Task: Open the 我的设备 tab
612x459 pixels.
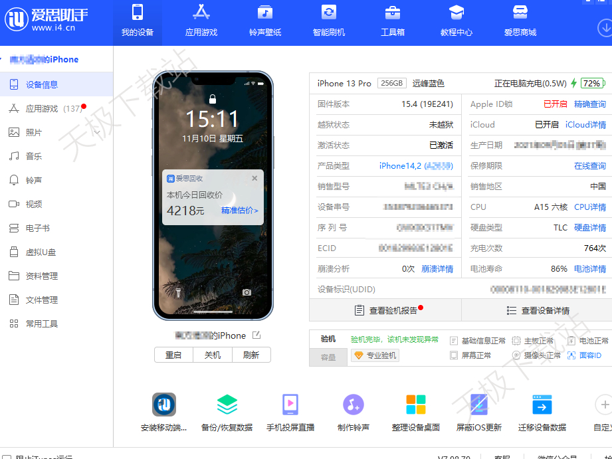Action: click(x=138, y=23)
